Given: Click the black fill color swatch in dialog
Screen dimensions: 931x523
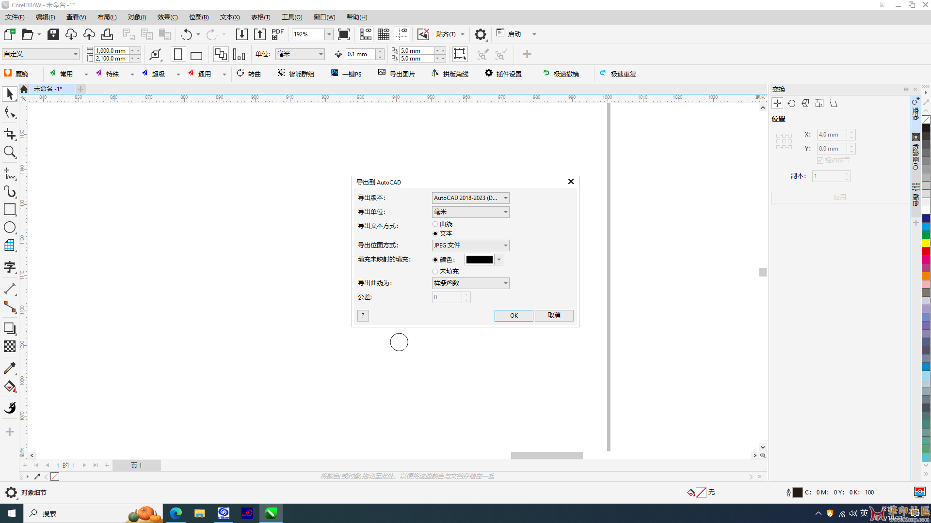Looking at the screenshot, I should [x=479, y=260].
